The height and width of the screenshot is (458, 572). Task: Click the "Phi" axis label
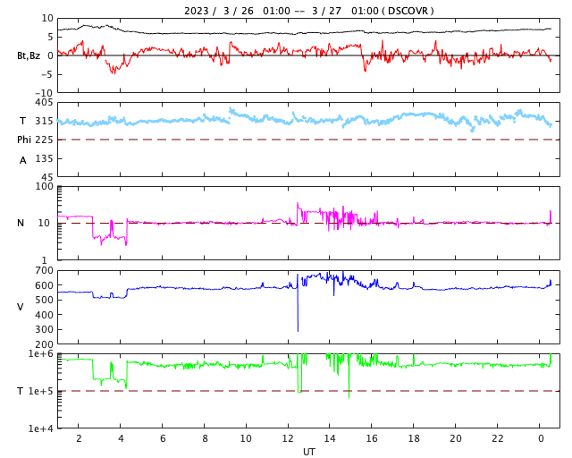(x=24, y=140)
